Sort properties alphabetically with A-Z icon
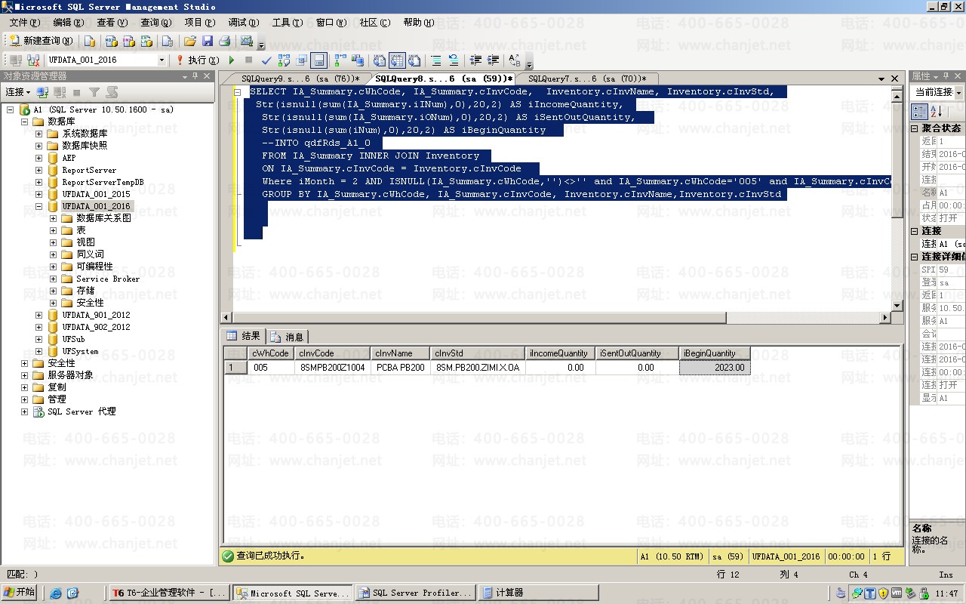Screen dimensions: 966x604 (937, 111)
